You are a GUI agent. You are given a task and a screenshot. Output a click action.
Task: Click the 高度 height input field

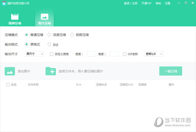pos(114,54)
